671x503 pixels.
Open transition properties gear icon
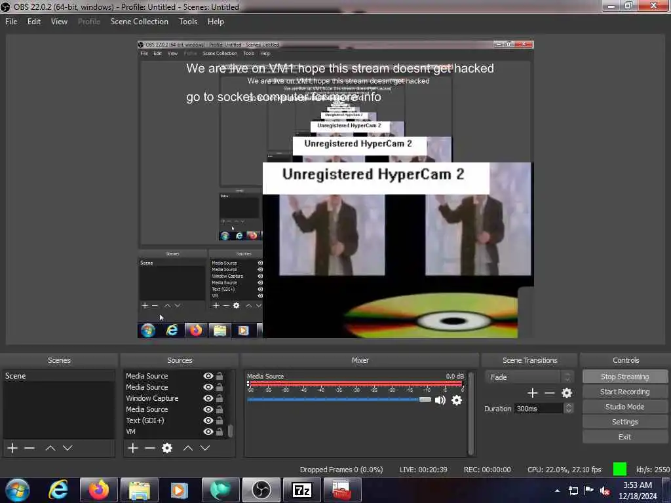click(x=567, y=393)
